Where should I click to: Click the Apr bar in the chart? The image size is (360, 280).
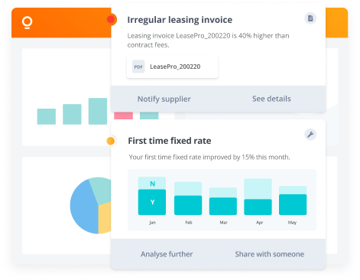pos(258,197)
